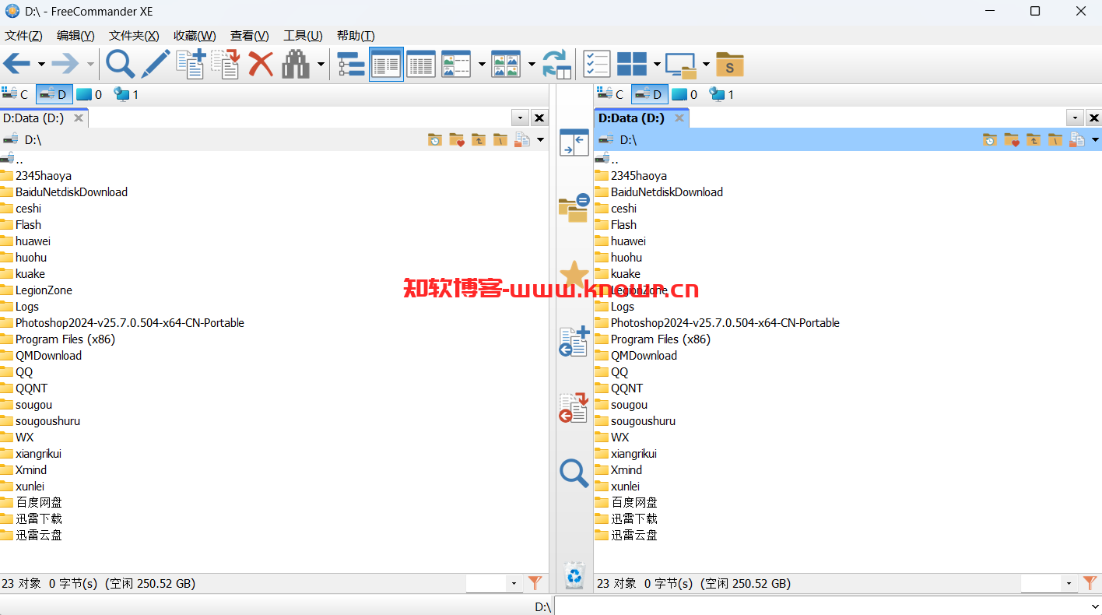The height and width of the screenshot is (615, 1102).
Task: Open left panel status bar filter combo box
Action: tap(493, 583)
